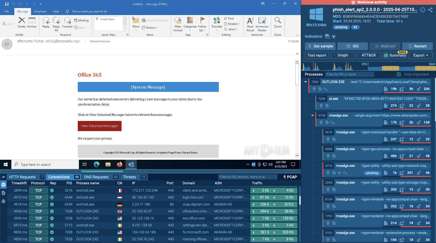Viewport: 436px width, 243px height.
Task: Open the Select dropdown in Editing group
Action: [231, 29]
